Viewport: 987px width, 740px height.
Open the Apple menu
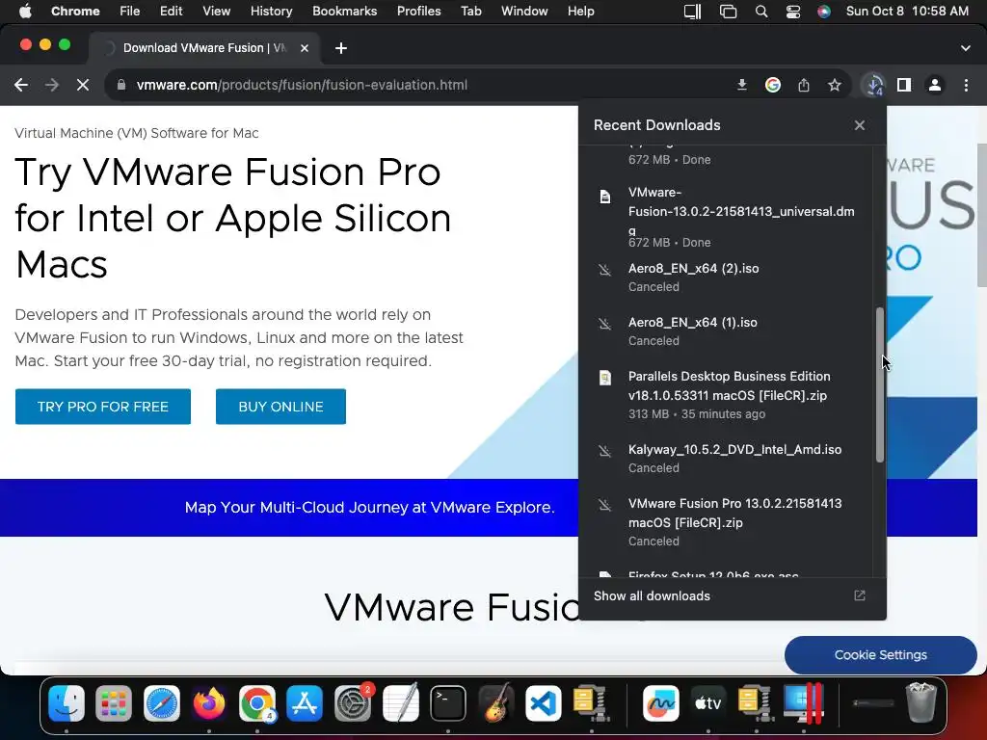25,12
